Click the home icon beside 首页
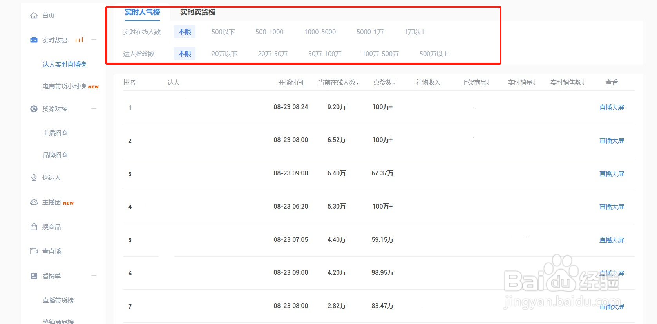657x324 pixels. [x=34, y=15]
